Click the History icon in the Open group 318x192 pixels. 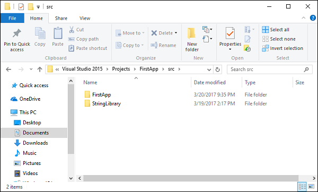248,48
